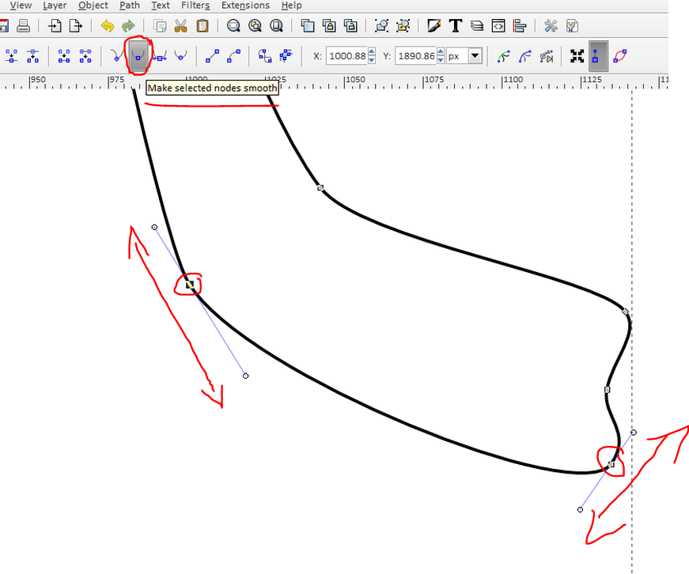Open the Extensions menu
This screenshot has width=689, height=574.
pyautogui.click(x=245, y=6)
